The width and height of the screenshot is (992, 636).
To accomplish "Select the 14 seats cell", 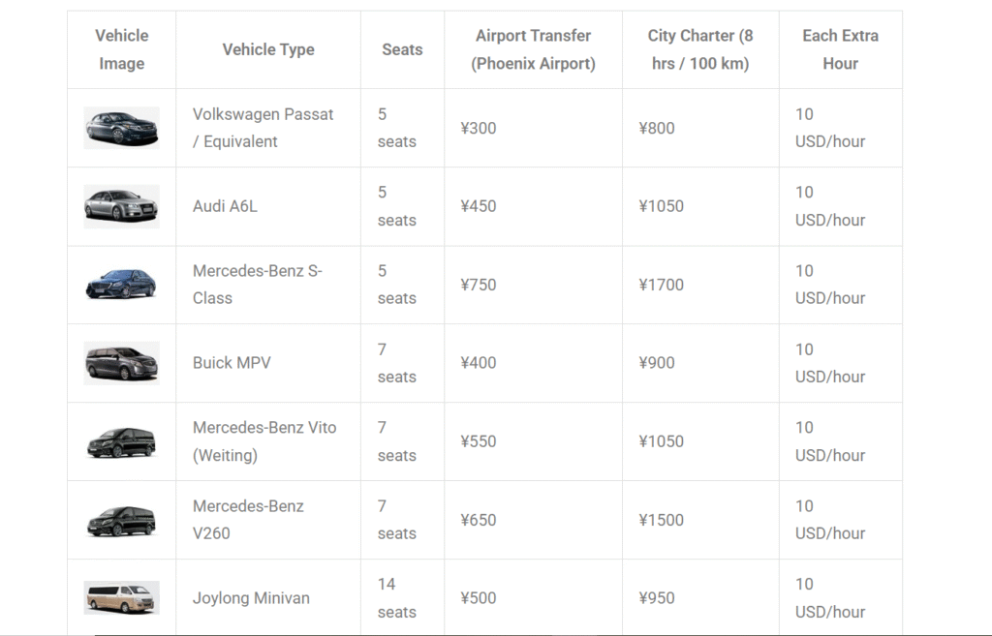I will point(396,598).
